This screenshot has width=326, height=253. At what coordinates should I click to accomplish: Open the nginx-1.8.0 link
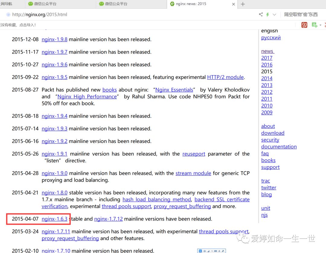click(54, 193)
